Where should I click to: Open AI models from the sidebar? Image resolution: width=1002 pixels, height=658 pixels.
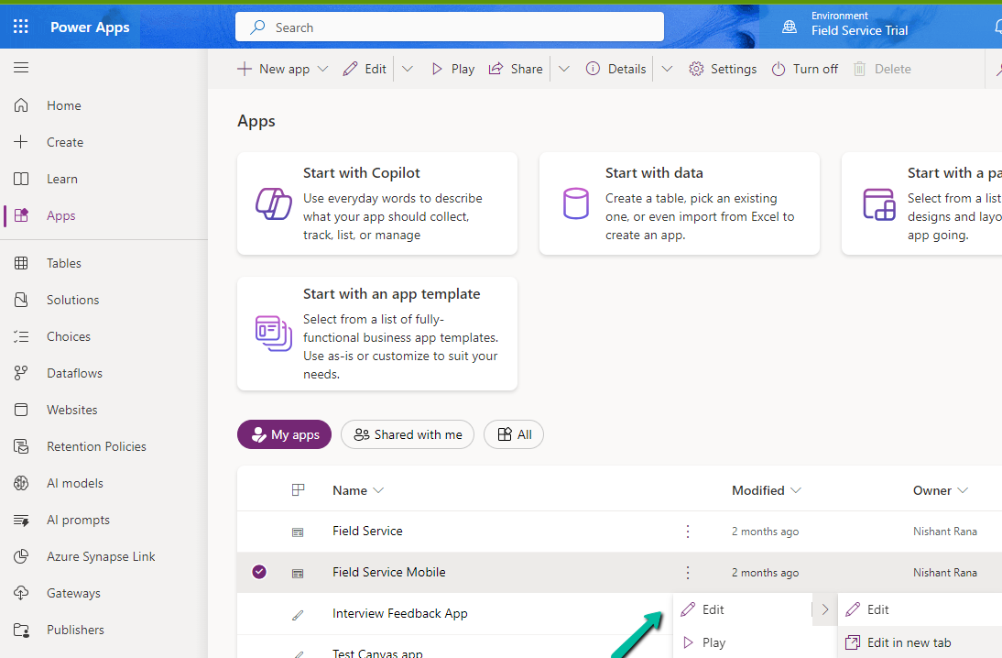click(75, 483)
